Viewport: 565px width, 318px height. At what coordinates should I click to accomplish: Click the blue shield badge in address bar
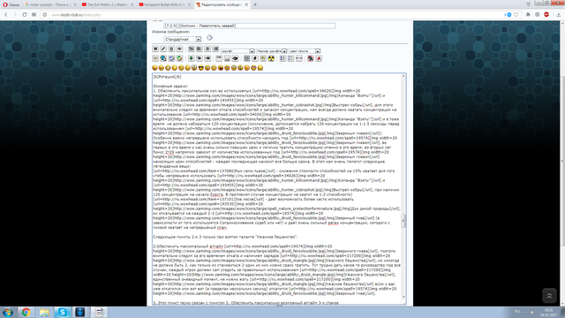(x=508, y=15)
